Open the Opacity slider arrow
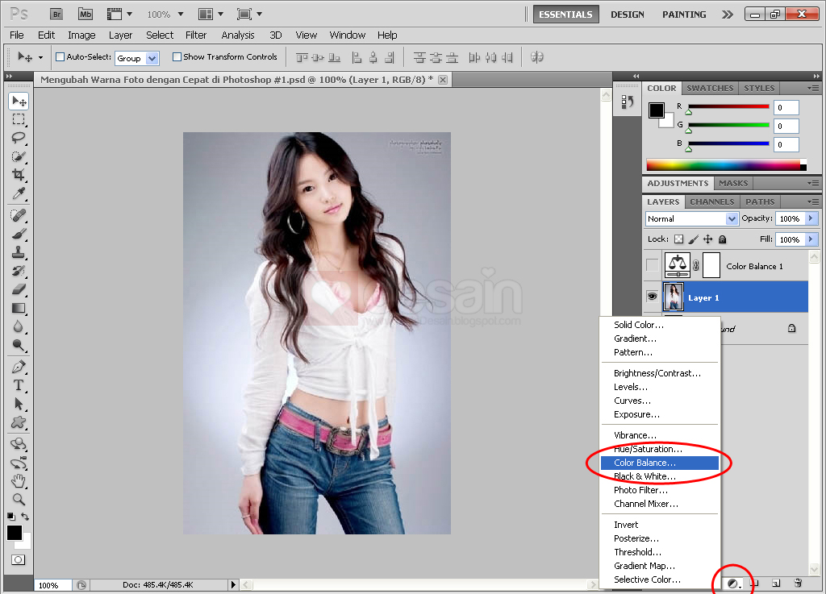This screenshot has height=594, width=826. point(811,218)
